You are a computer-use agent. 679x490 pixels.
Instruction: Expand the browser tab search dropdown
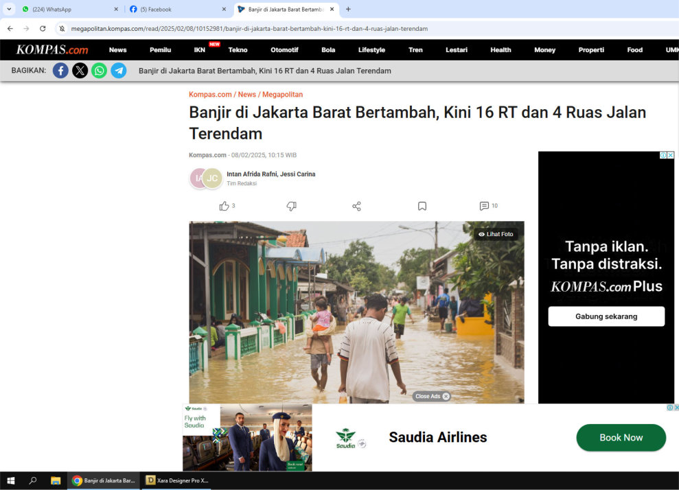pyautogui.click(x=9, y=9)
